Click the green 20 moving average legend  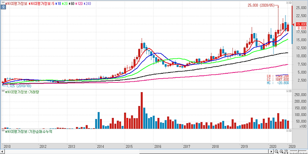65,4
